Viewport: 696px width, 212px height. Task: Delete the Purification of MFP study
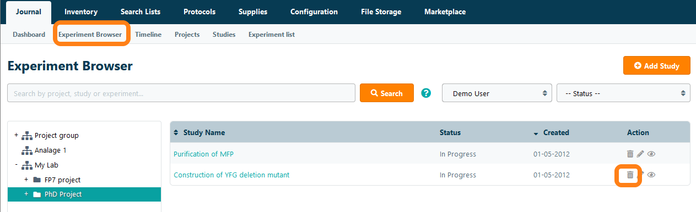630,154
